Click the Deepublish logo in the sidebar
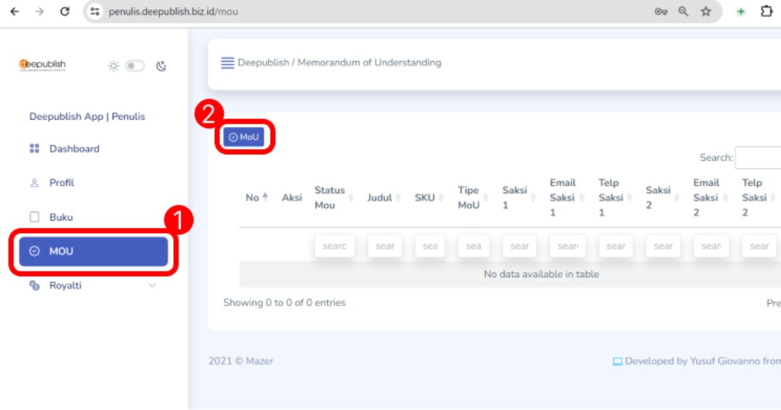The height and width of the screenshot is (410, 781). pyautogui.click(x=42, y=64)
